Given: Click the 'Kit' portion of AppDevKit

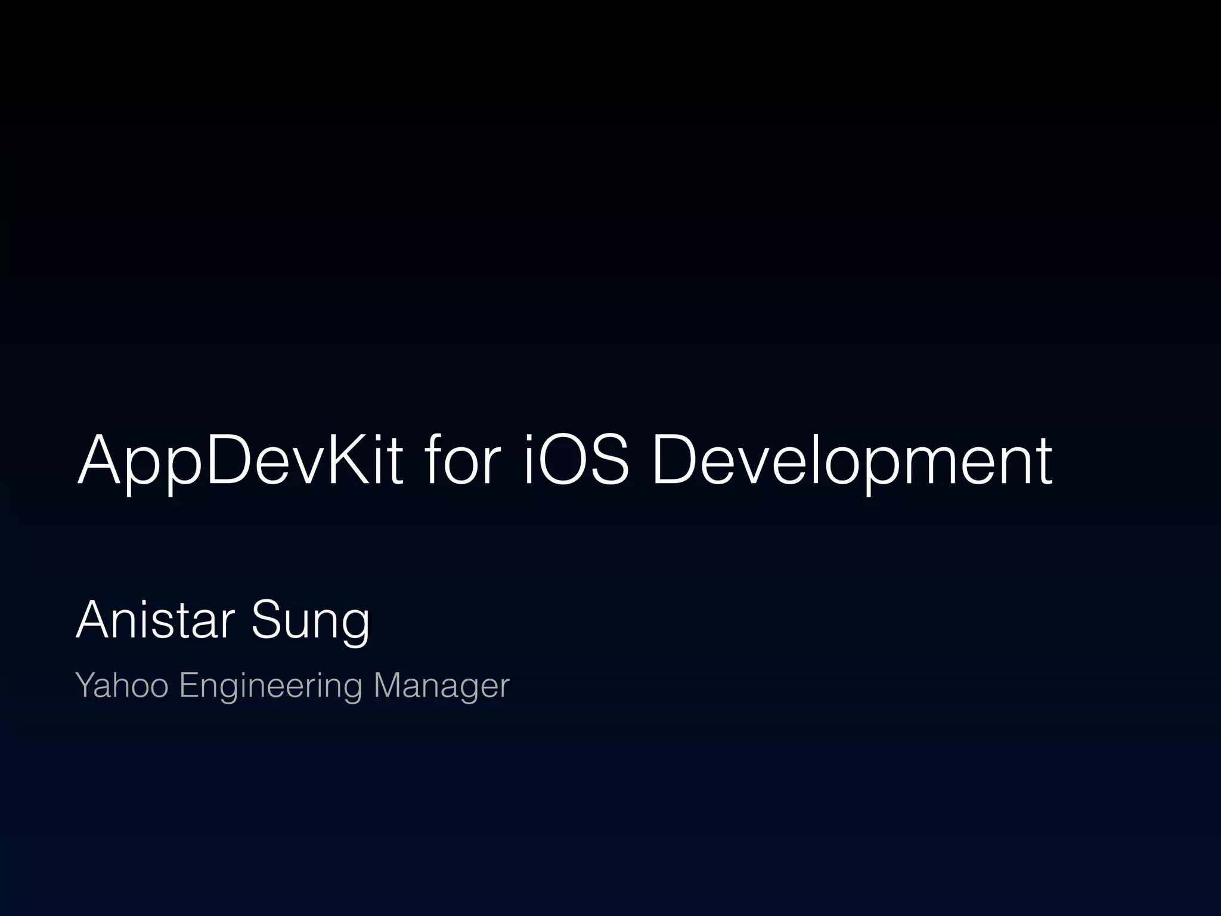Looking at the screenshot, I should click(365, 459).
